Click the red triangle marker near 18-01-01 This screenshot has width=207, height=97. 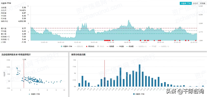[129, 40]
